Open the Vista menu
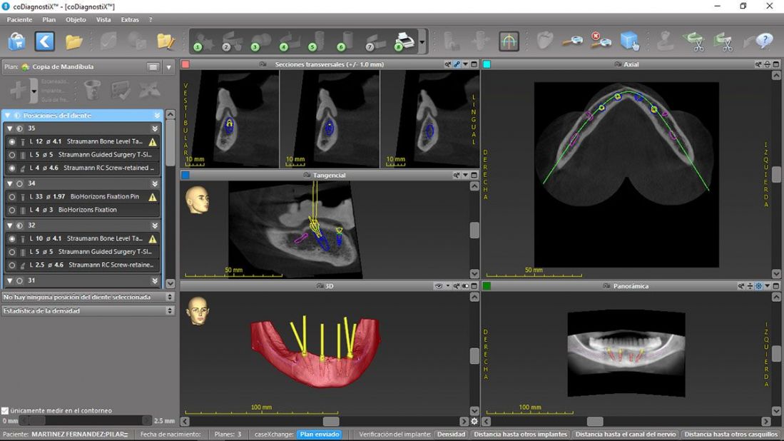This screenshot has height=441, width=784. click(104, 19)
